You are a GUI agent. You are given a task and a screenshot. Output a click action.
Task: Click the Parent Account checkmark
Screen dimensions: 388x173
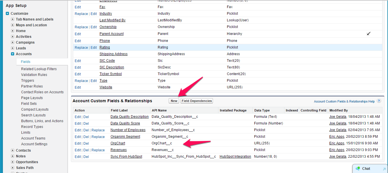[x=368, y=34]
